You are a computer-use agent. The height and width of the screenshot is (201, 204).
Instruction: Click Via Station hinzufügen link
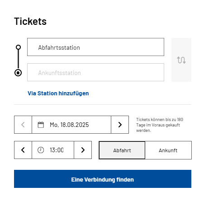(x=58, y=93)
